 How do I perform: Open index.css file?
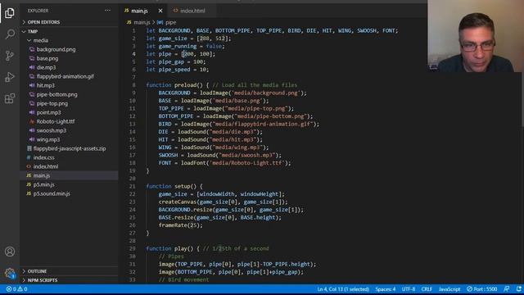coord(43,157)
